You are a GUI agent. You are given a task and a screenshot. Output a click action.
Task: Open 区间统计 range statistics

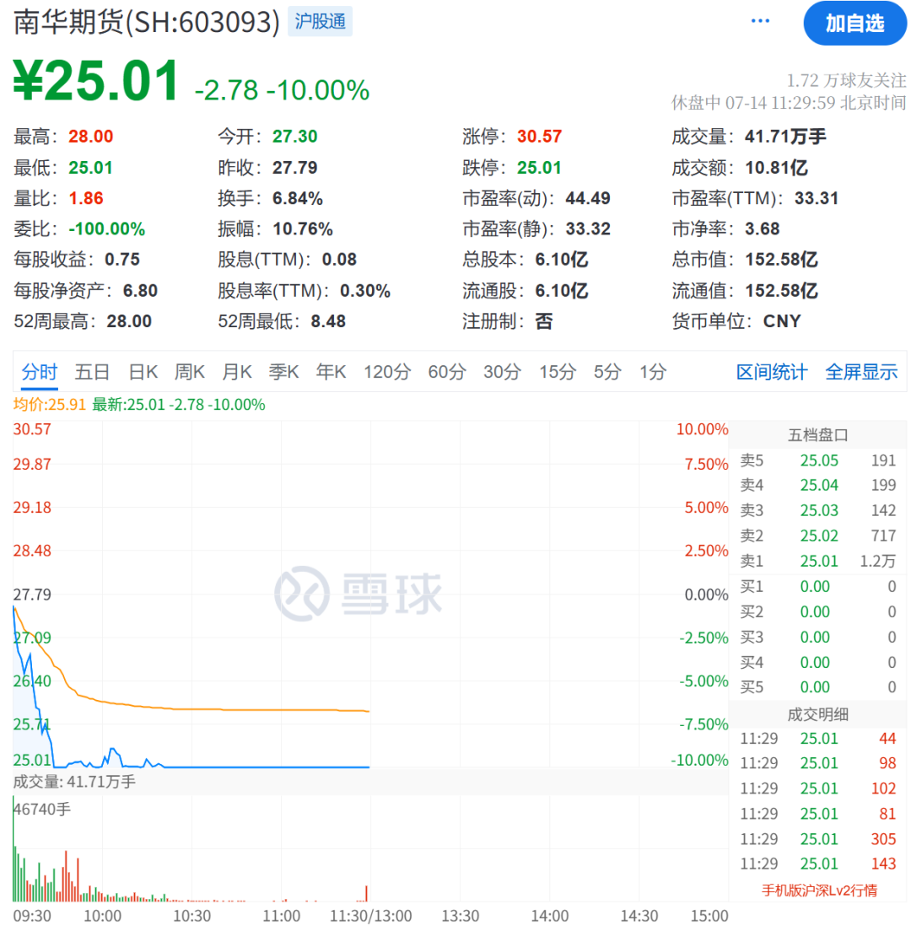(772, 372)
